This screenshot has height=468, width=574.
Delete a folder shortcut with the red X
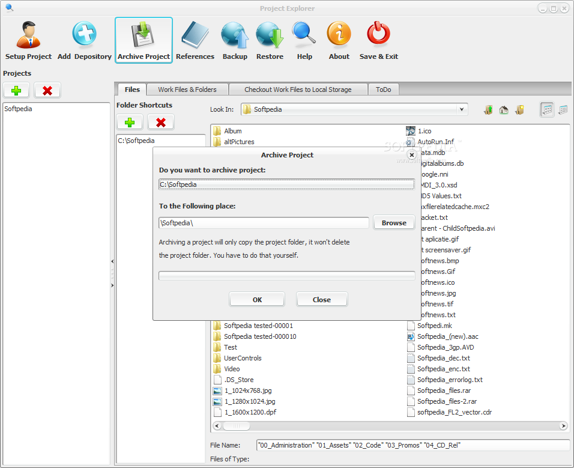161,123
